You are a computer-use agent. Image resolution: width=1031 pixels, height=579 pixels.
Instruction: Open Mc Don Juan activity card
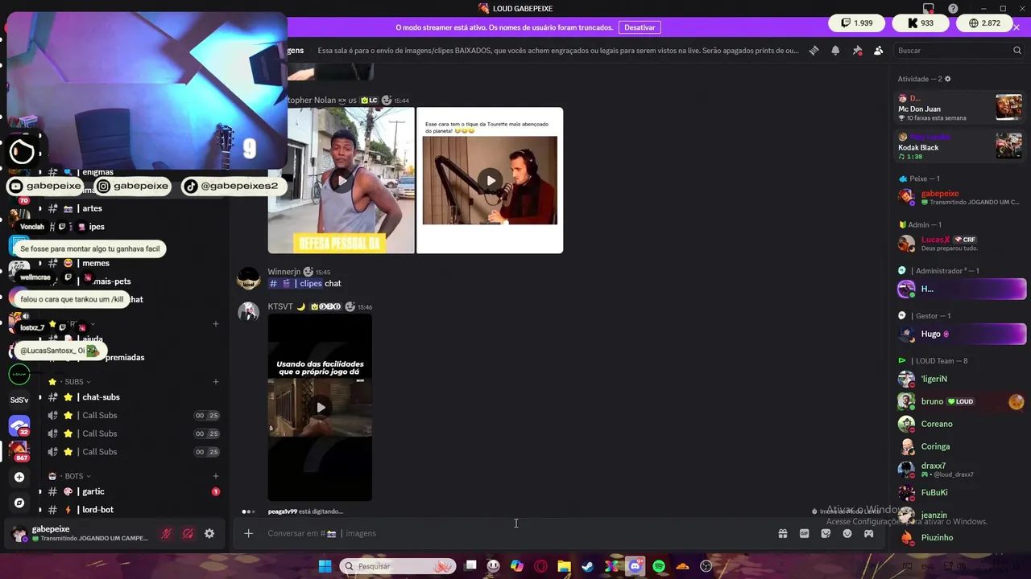pos(960,108)
